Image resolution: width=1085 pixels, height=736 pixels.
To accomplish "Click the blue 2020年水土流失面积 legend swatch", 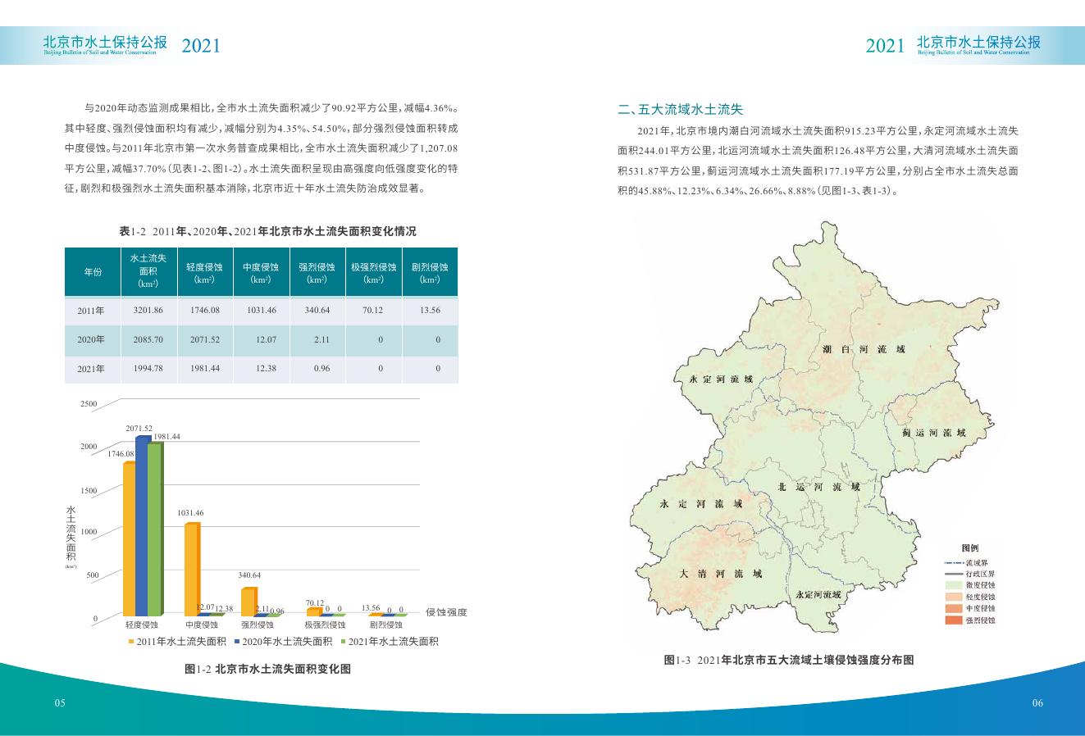I will (236, 642).
